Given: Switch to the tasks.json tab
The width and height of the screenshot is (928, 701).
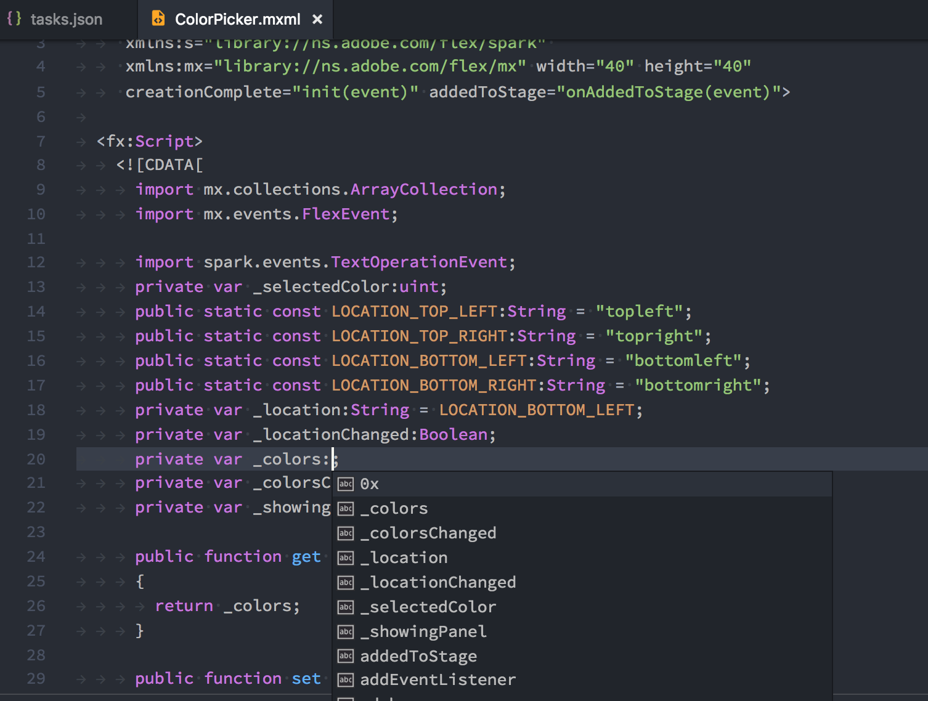Looking at the screenshot, I should pyautogui.click(x=55, y=19).
